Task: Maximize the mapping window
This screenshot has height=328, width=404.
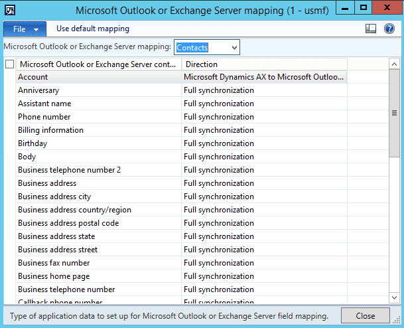Action: (x=364, y=8)
